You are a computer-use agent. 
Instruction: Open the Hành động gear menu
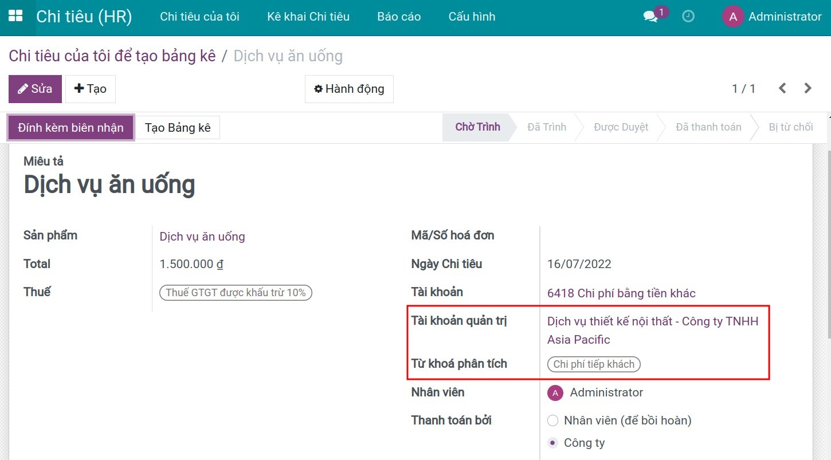[x=349, y=89]
